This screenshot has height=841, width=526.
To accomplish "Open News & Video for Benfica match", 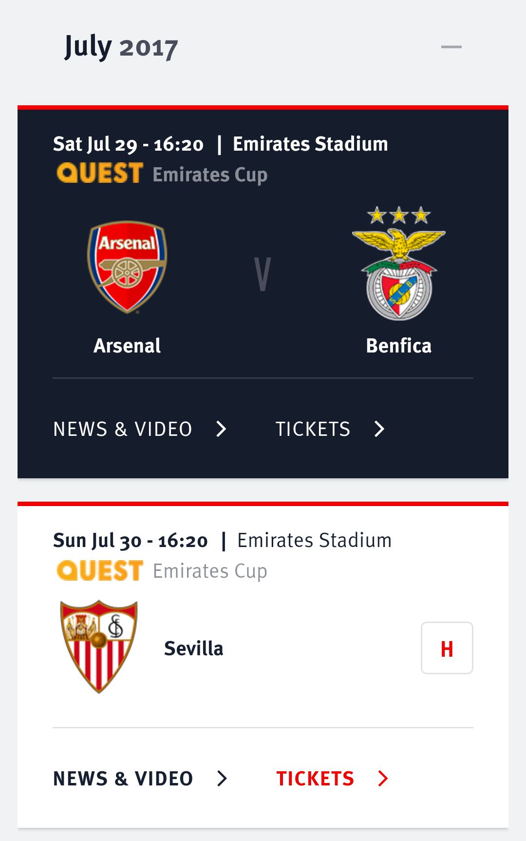I will [x=123, y=429].
